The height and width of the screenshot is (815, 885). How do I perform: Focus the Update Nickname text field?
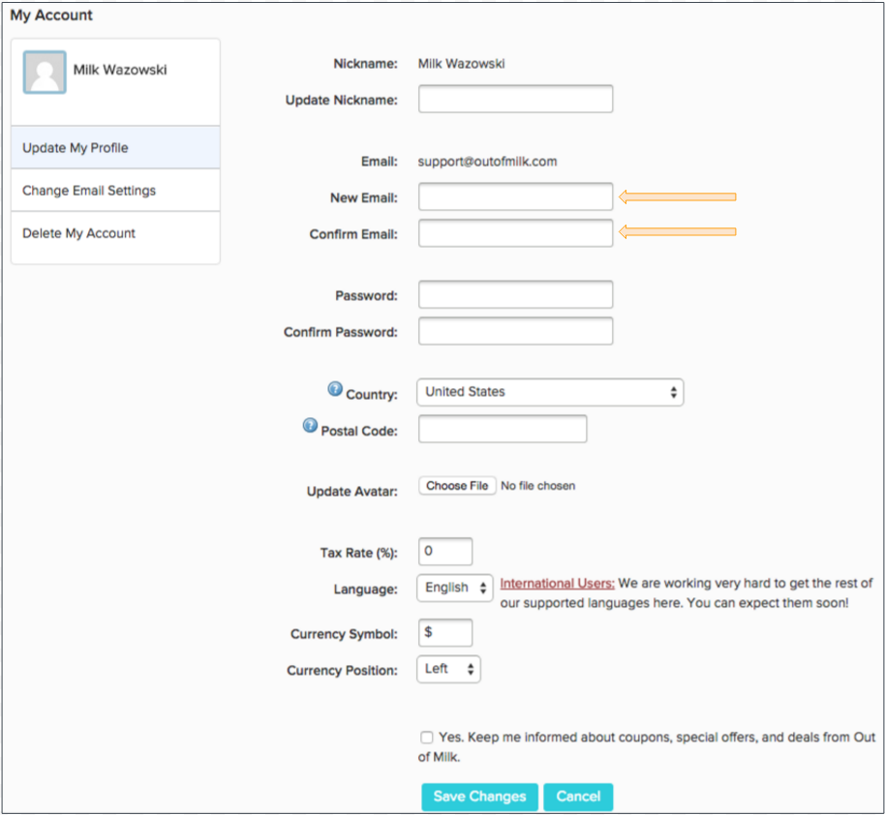click(515, 99)
